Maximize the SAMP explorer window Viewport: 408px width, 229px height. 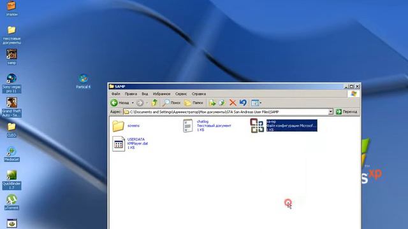351,87
